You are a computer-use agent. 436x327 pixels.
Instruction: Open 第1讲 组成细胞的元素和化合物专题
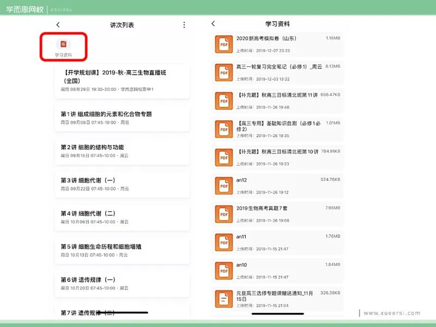(x=122, y=118)
